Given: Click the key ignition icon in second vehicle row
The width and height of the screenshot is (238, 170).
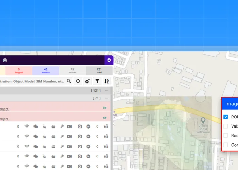Looking at the screenshot, I should (x=62, y=136).
